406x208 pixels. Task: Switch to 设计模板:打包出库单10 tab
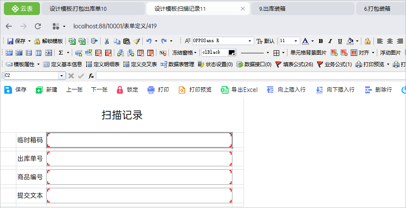pyautogui.click(x=93, y=9)
